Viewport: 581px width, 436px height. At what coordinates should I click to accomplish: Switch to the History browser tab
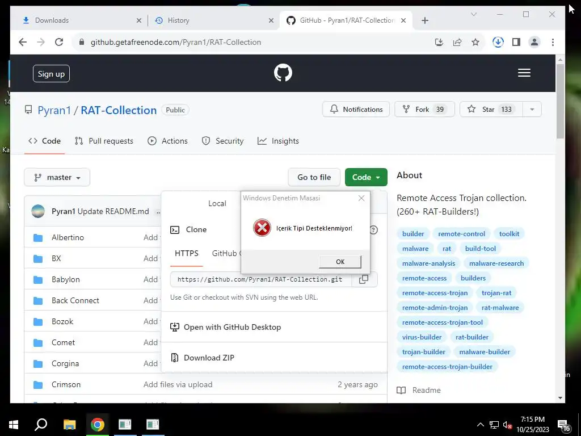pyautogui.click(x=214, y=20)
